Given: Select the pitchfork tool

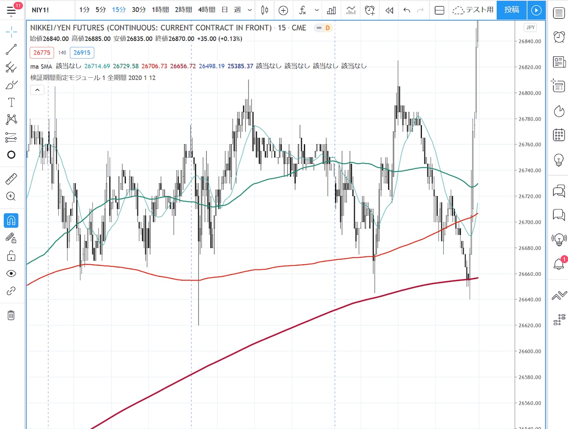Looking at the screenshot, I should pyautogui.click(x=11, y=67).
